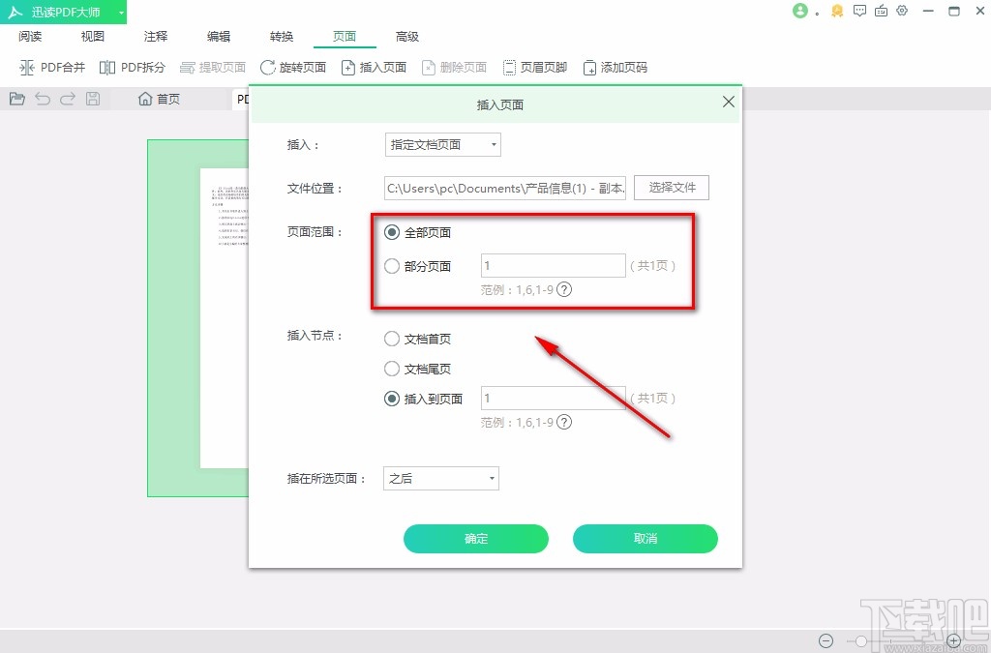The width and height of the screenshot is (991, 653).
Task: Click the undo arrow icon
Action: click(42, 98)
